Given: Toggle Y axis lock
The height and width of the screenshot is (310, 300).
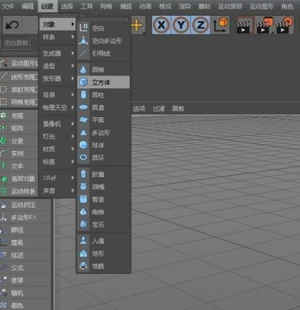Looking at the screenshot, I should point(181,25).
